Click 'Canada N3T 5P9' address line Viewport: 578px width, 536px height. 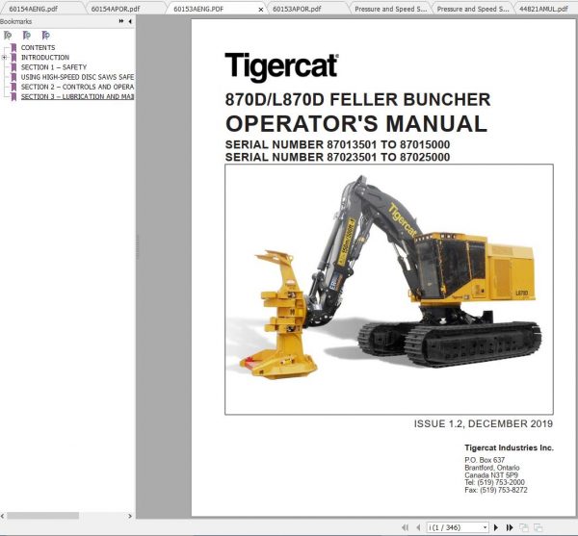tap(491, 474)
